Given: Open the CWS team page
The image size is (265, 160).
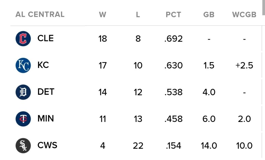Looking at the screenshot, I should point(47,145).
